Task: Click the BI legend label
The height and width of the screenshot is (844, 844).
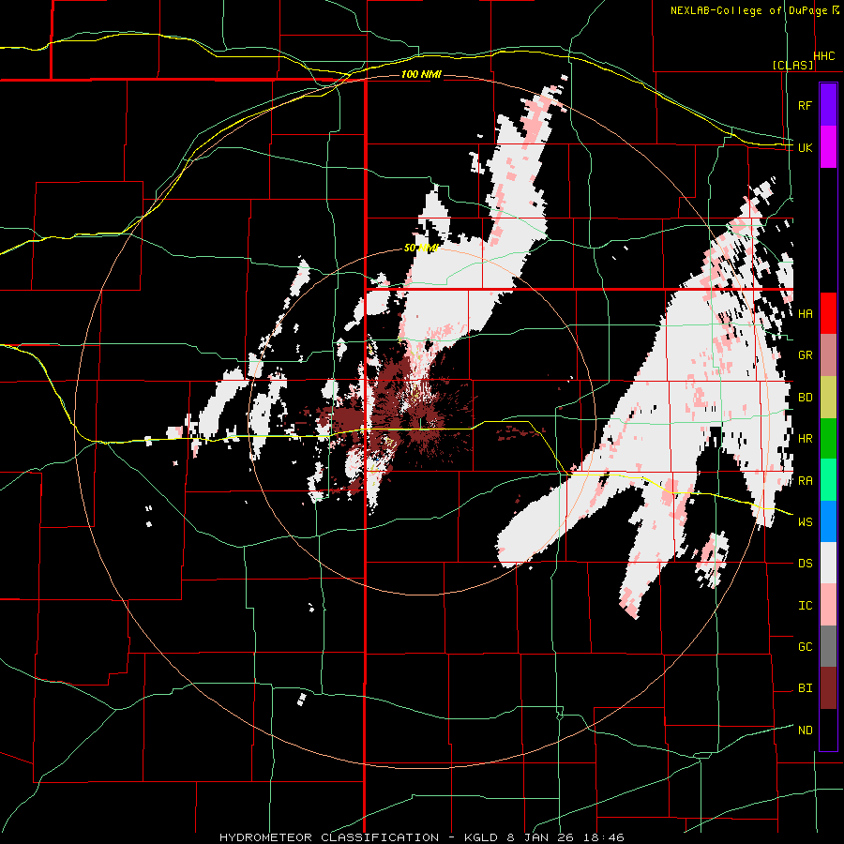Action: 805,688
